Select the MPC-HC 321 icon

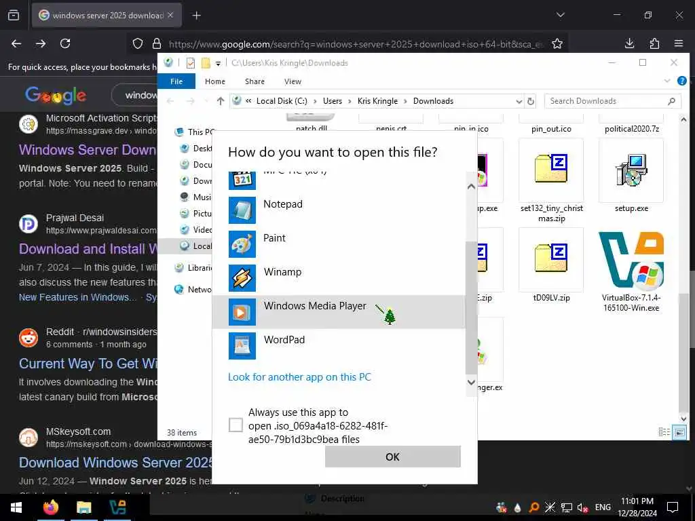(x=242, y=180)
